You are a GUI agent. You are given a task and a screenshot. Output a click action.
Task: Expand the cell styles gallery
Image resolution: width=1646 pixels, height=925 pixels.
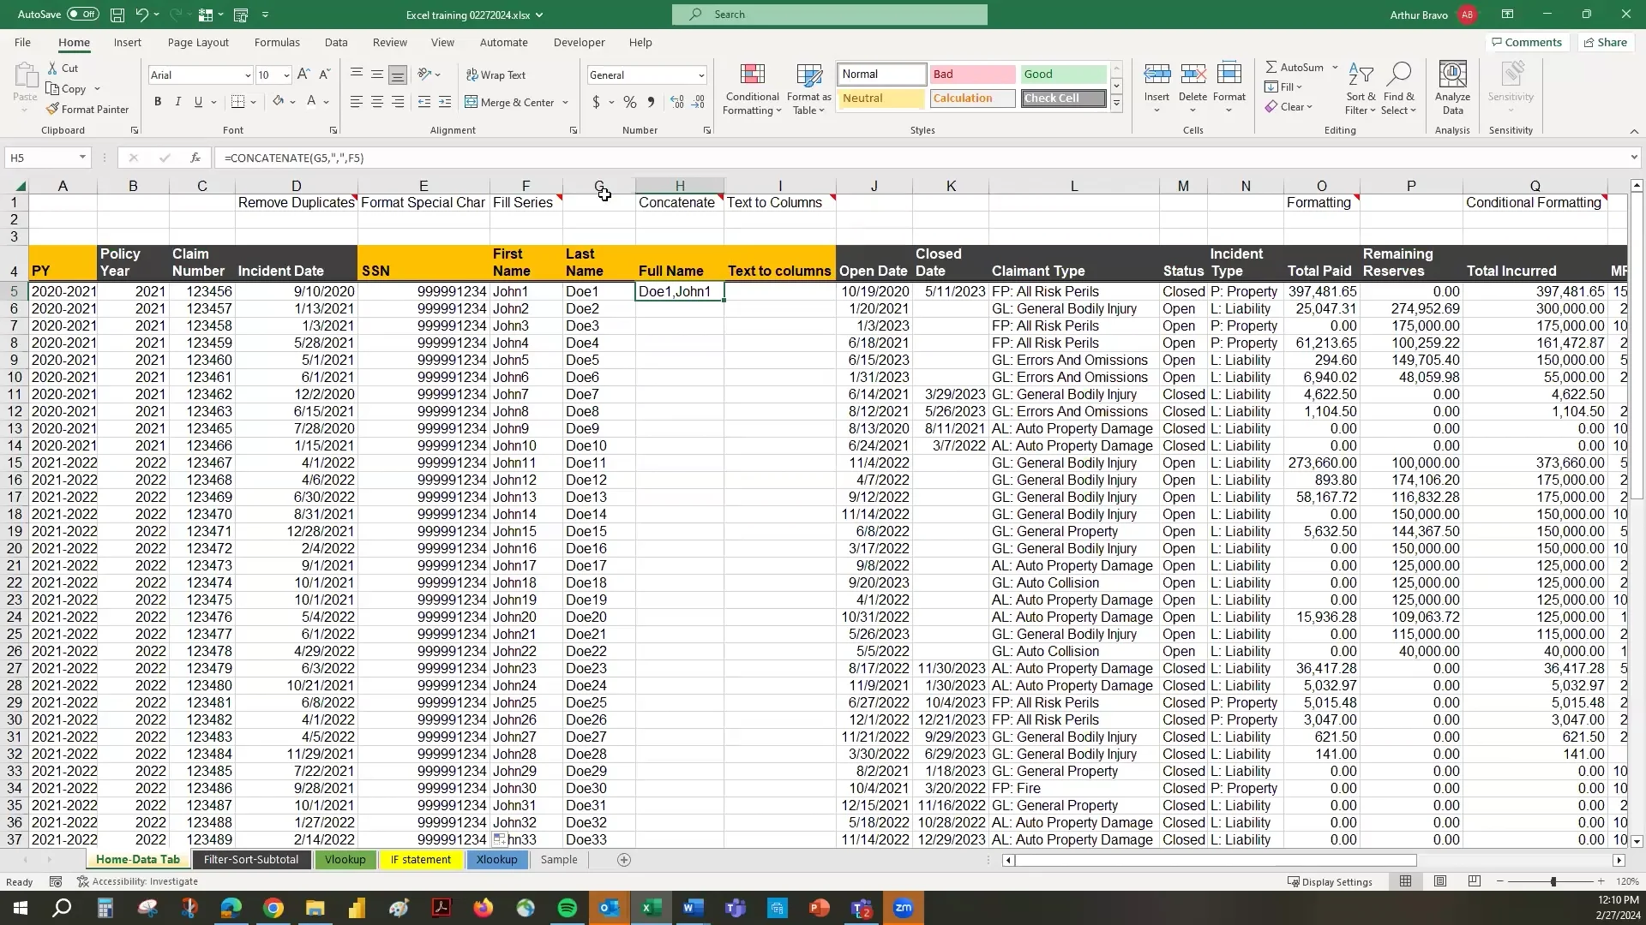point(1116,104)
